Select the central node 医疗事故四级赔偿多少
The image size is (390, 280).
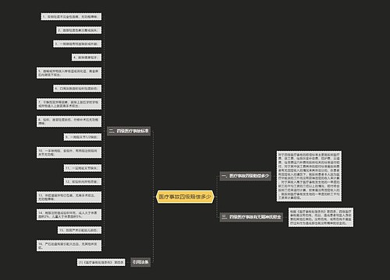185,197
